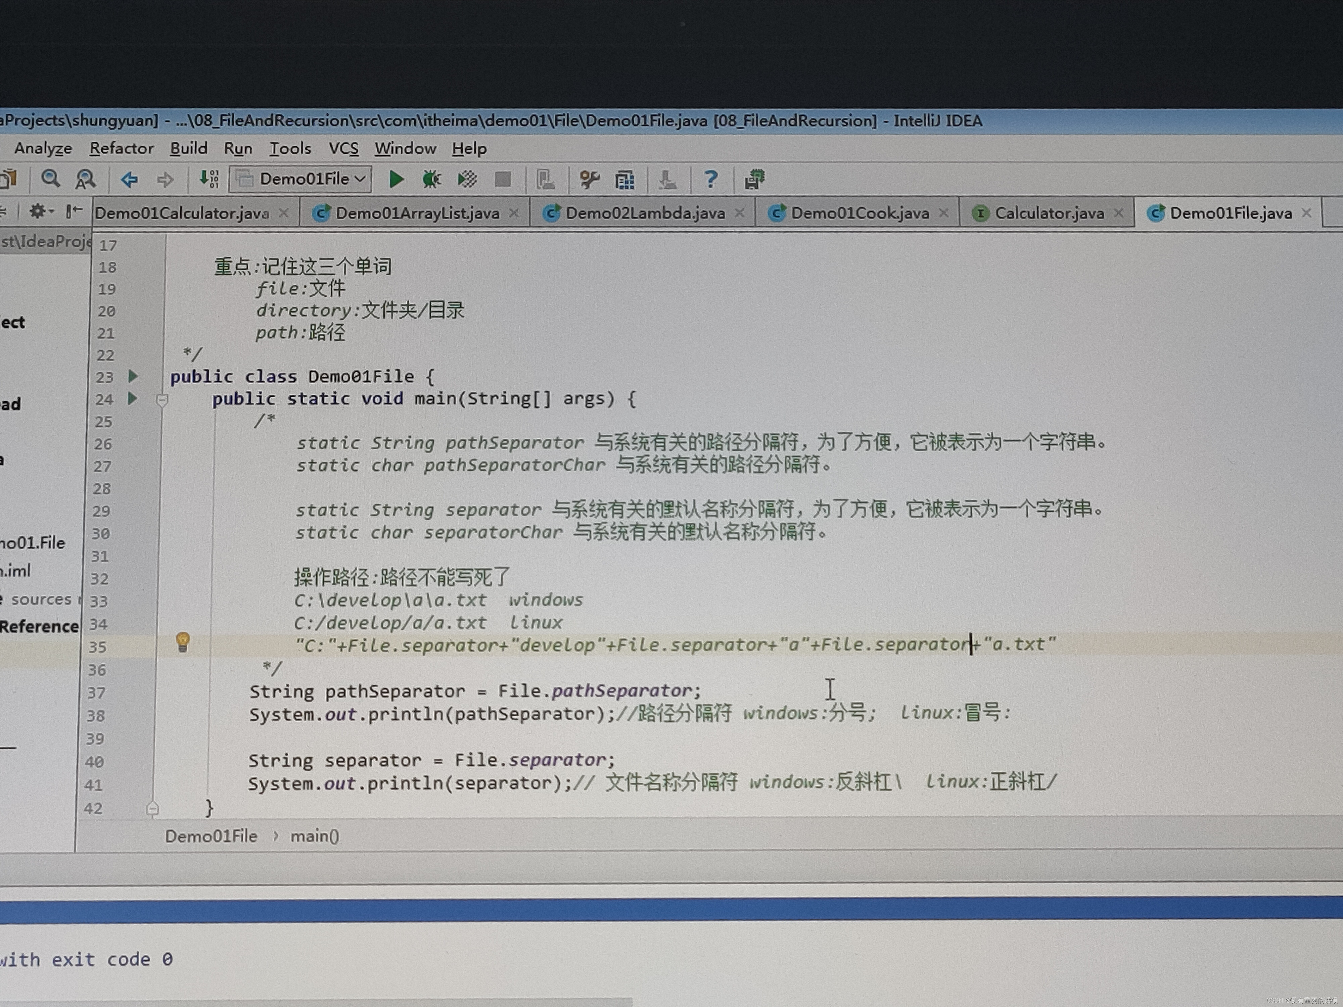Click the class icon on Demo01File.java tab

tap(1156, 213)
